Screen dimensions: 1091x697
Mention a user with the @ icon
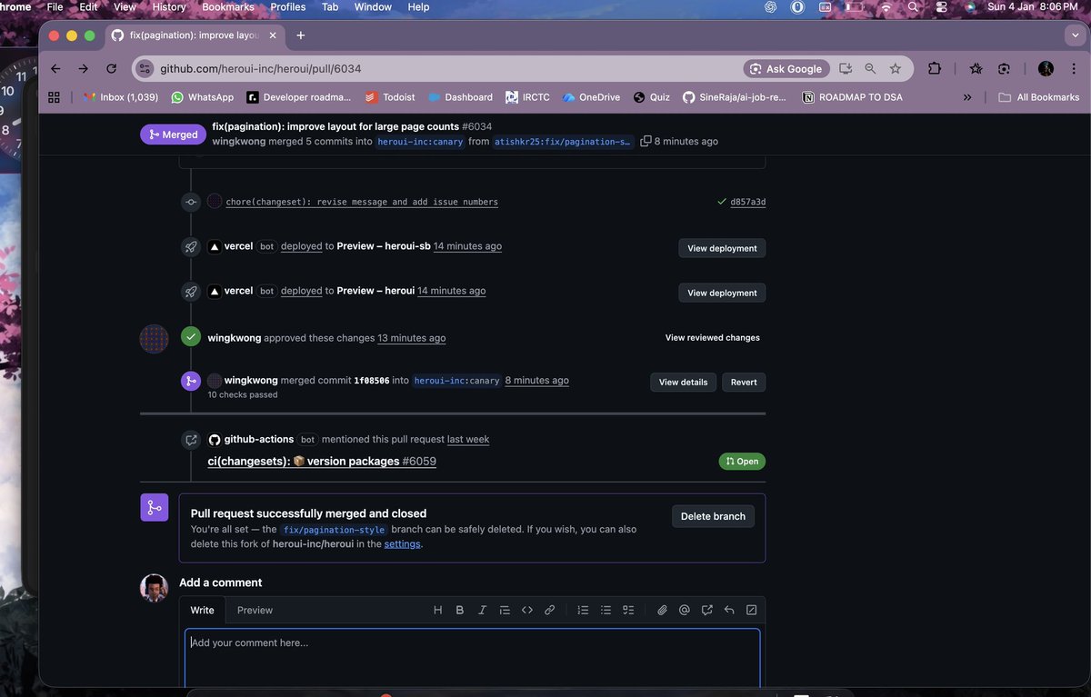coord(685,611)
